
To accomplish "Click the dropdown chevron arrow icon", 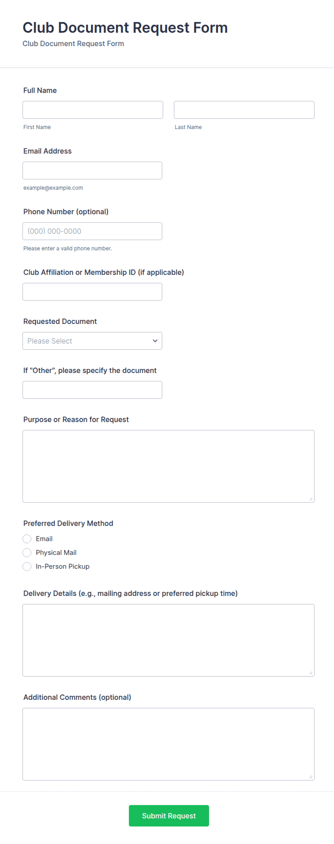I will click(x=155, y=341).
